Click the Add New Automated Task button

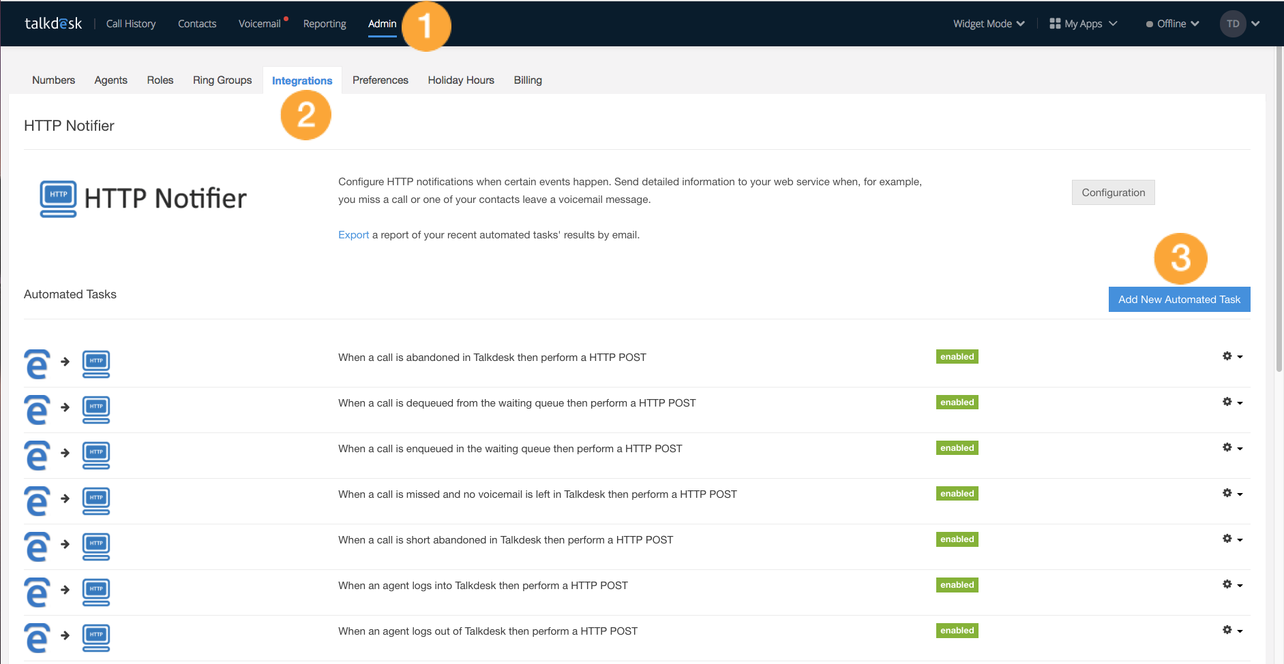tap(1178, 299)
